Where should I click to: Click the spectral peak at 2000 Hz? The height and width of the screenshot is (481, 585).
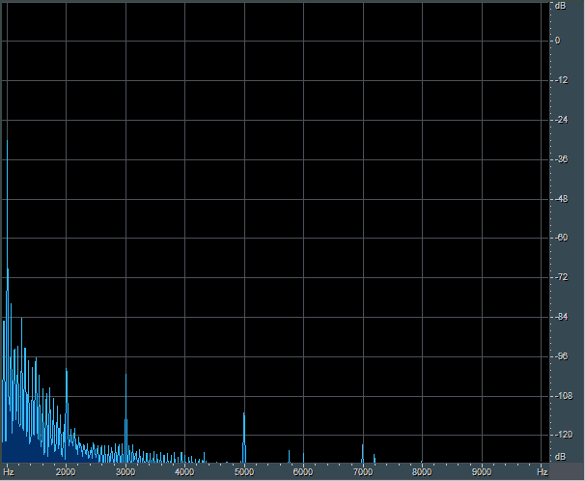67,414
